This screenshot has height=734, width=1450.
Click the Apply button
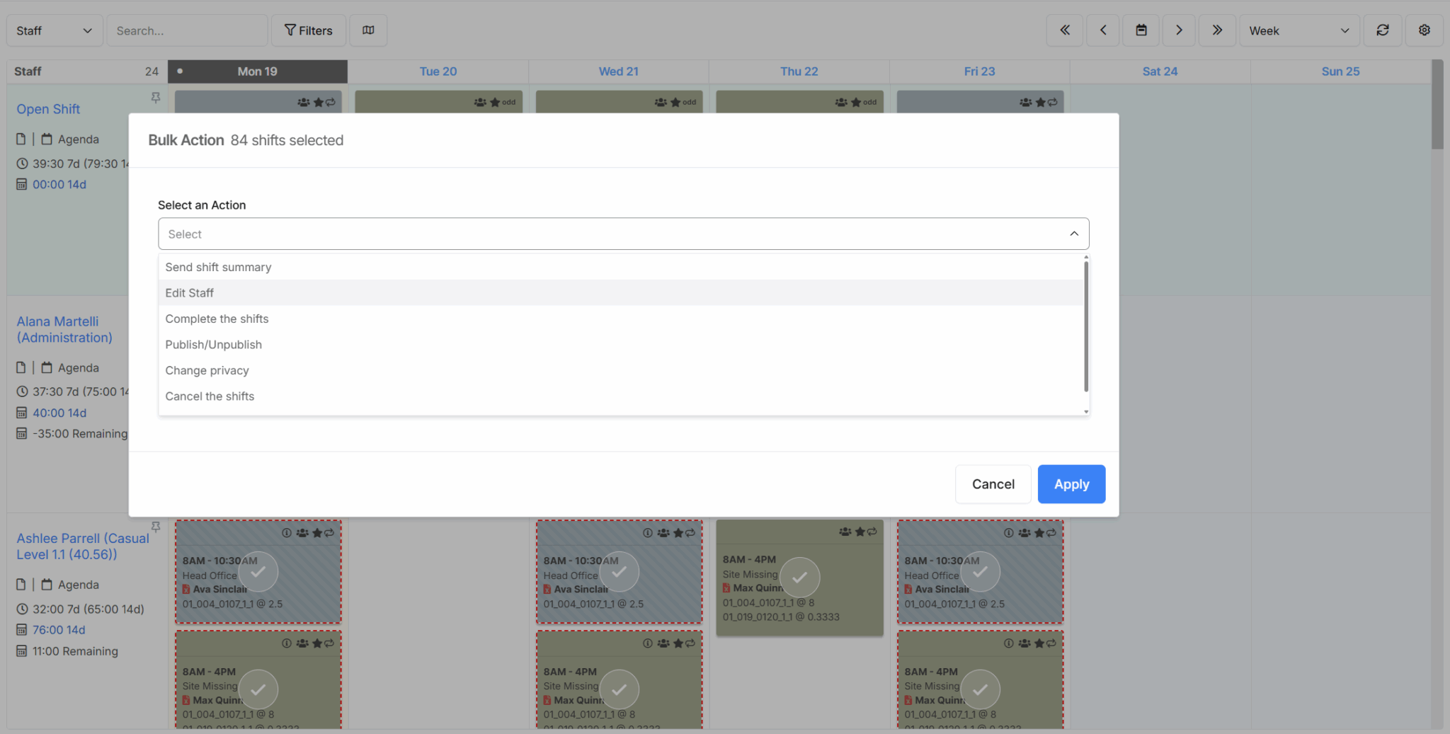point(1071,484)
